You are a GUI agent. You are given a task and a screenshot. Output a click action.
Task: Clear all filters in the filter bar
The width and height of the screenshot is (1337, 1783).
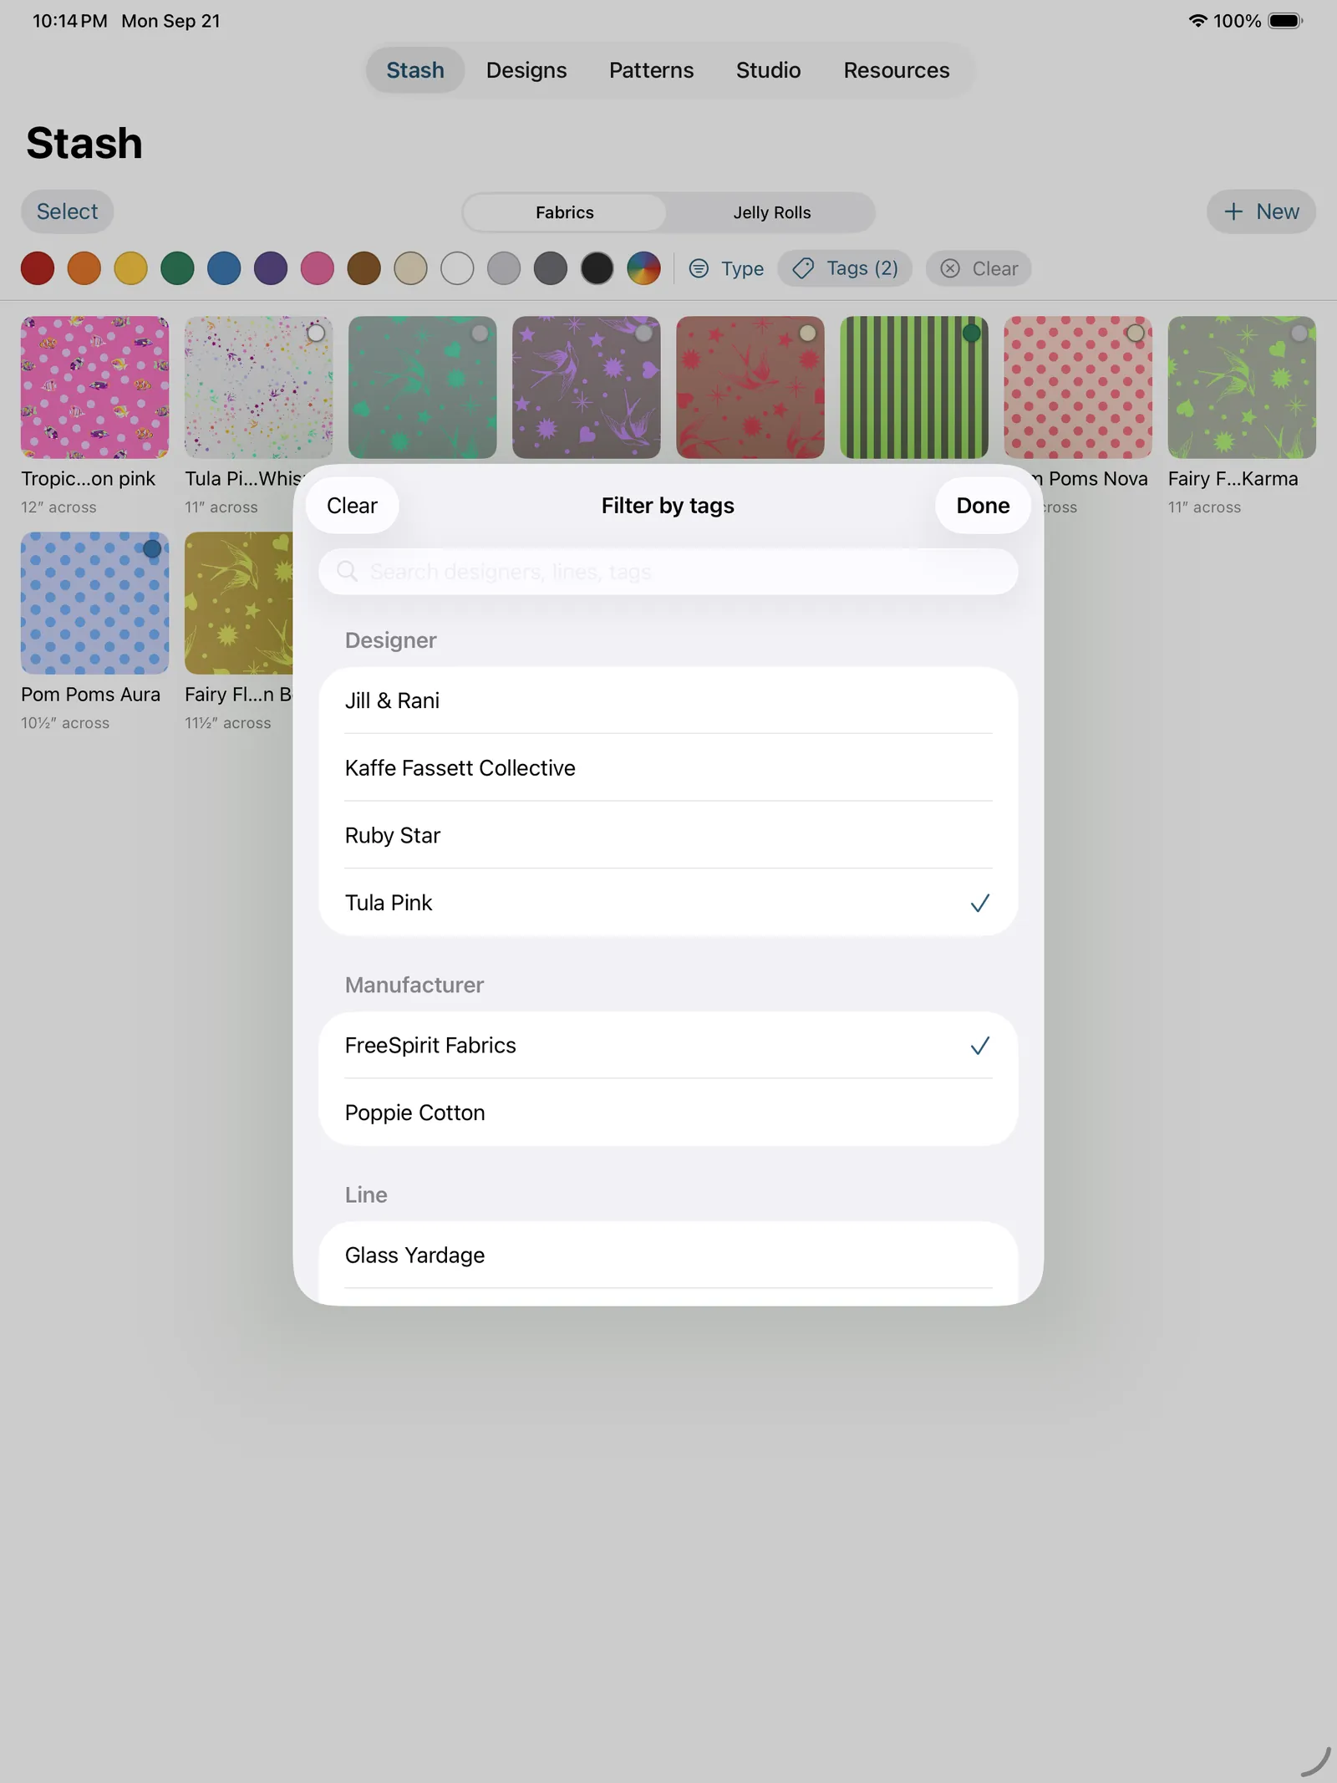pos(979,268)
